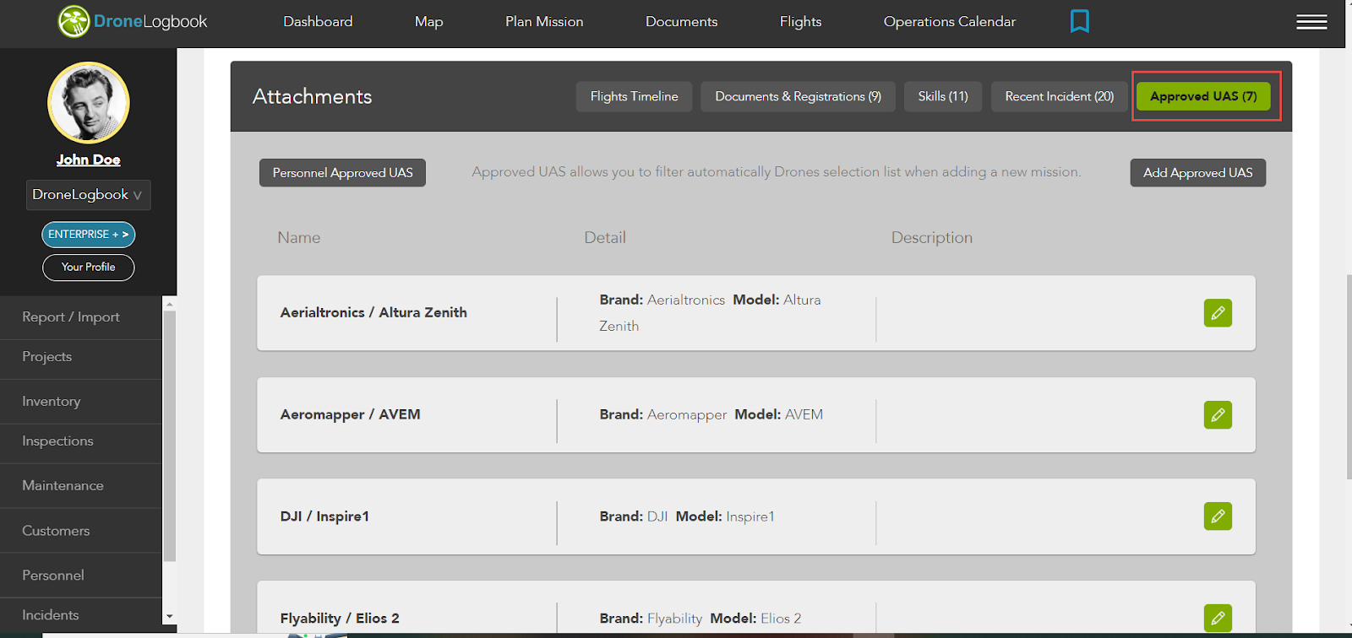This screenshot has width=1352, height=638.
Task: Select the Approved UAS (7) tab
Action: (x=1203, y=97)
